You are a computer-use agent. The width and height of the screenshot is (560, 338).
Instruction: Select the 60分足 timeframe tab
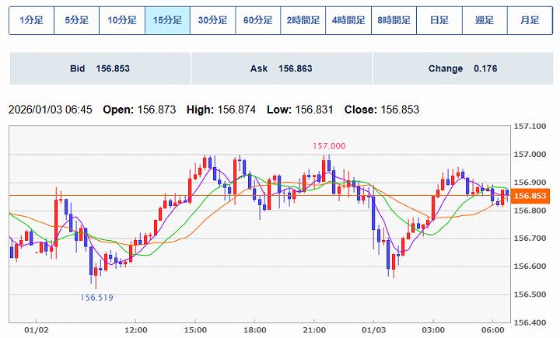click(x=258, y=21)
